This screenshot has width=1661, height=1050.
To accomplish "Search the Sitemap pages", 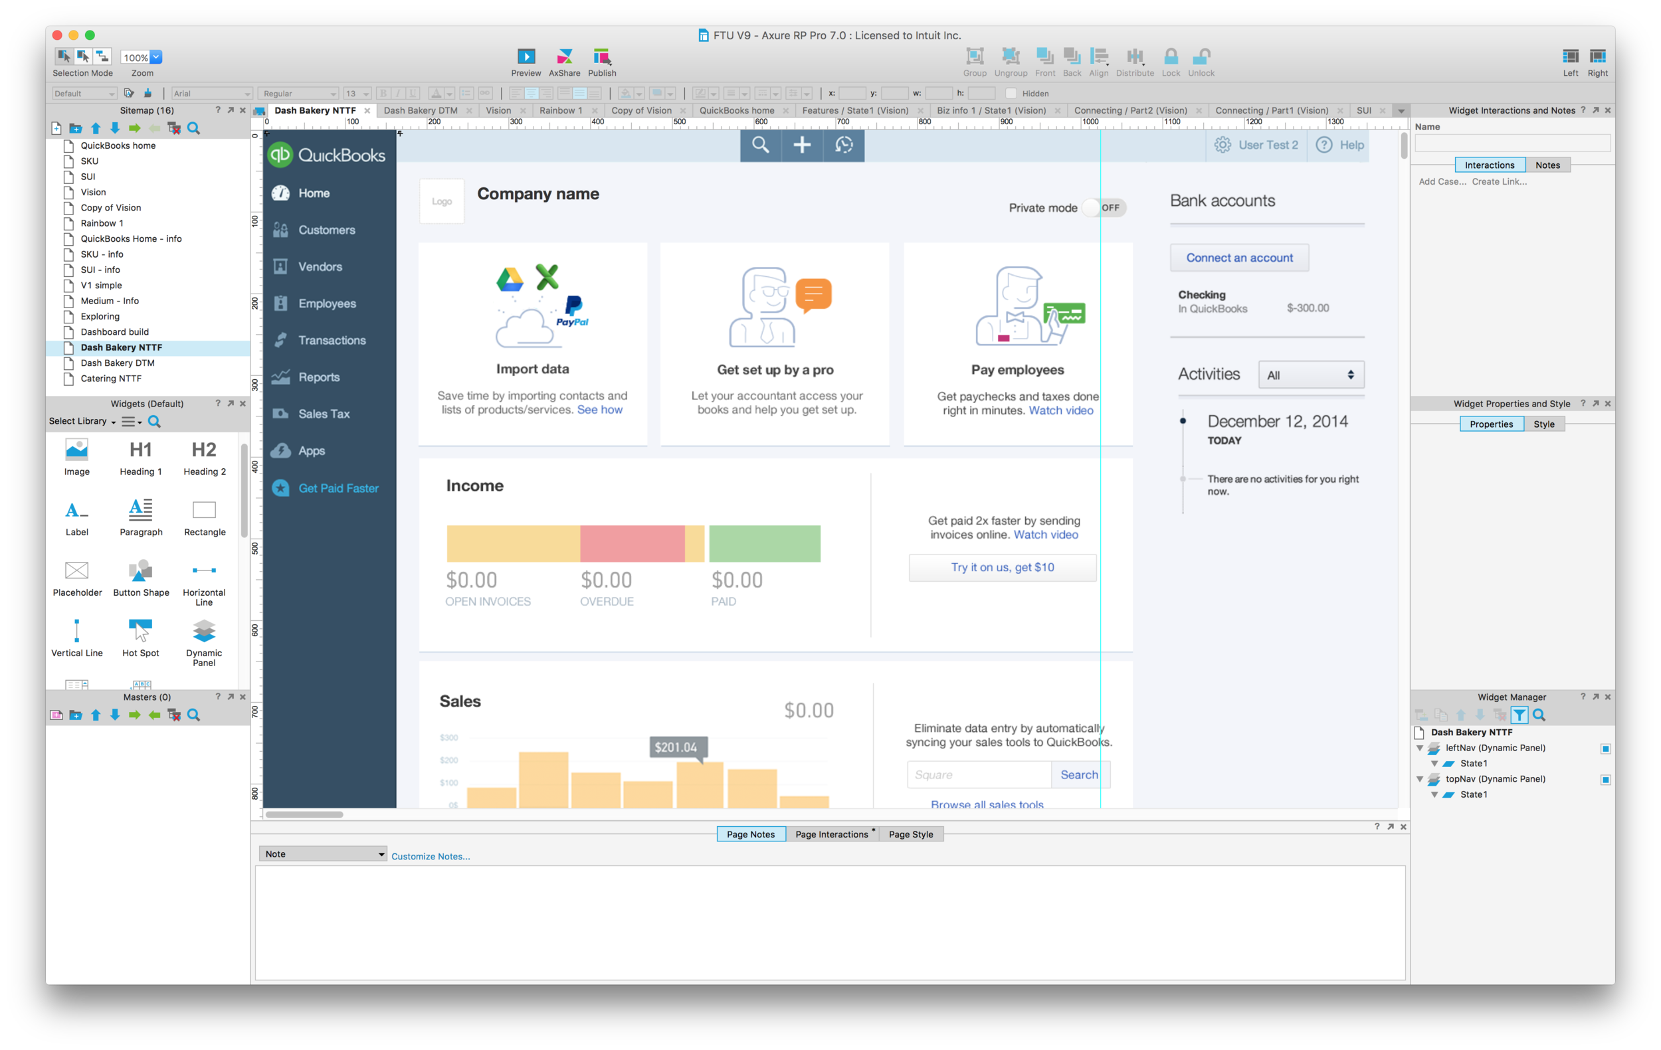I will click(194, 128).
